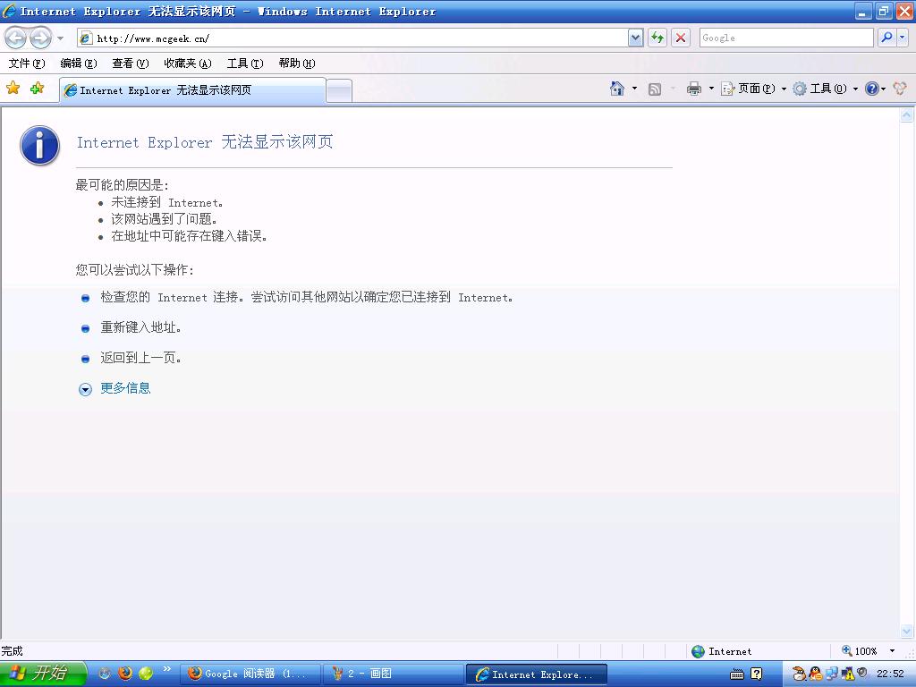The image size is (916, 687).
Task: Expand the address bar history dropdown
Action: coord(636,38)
